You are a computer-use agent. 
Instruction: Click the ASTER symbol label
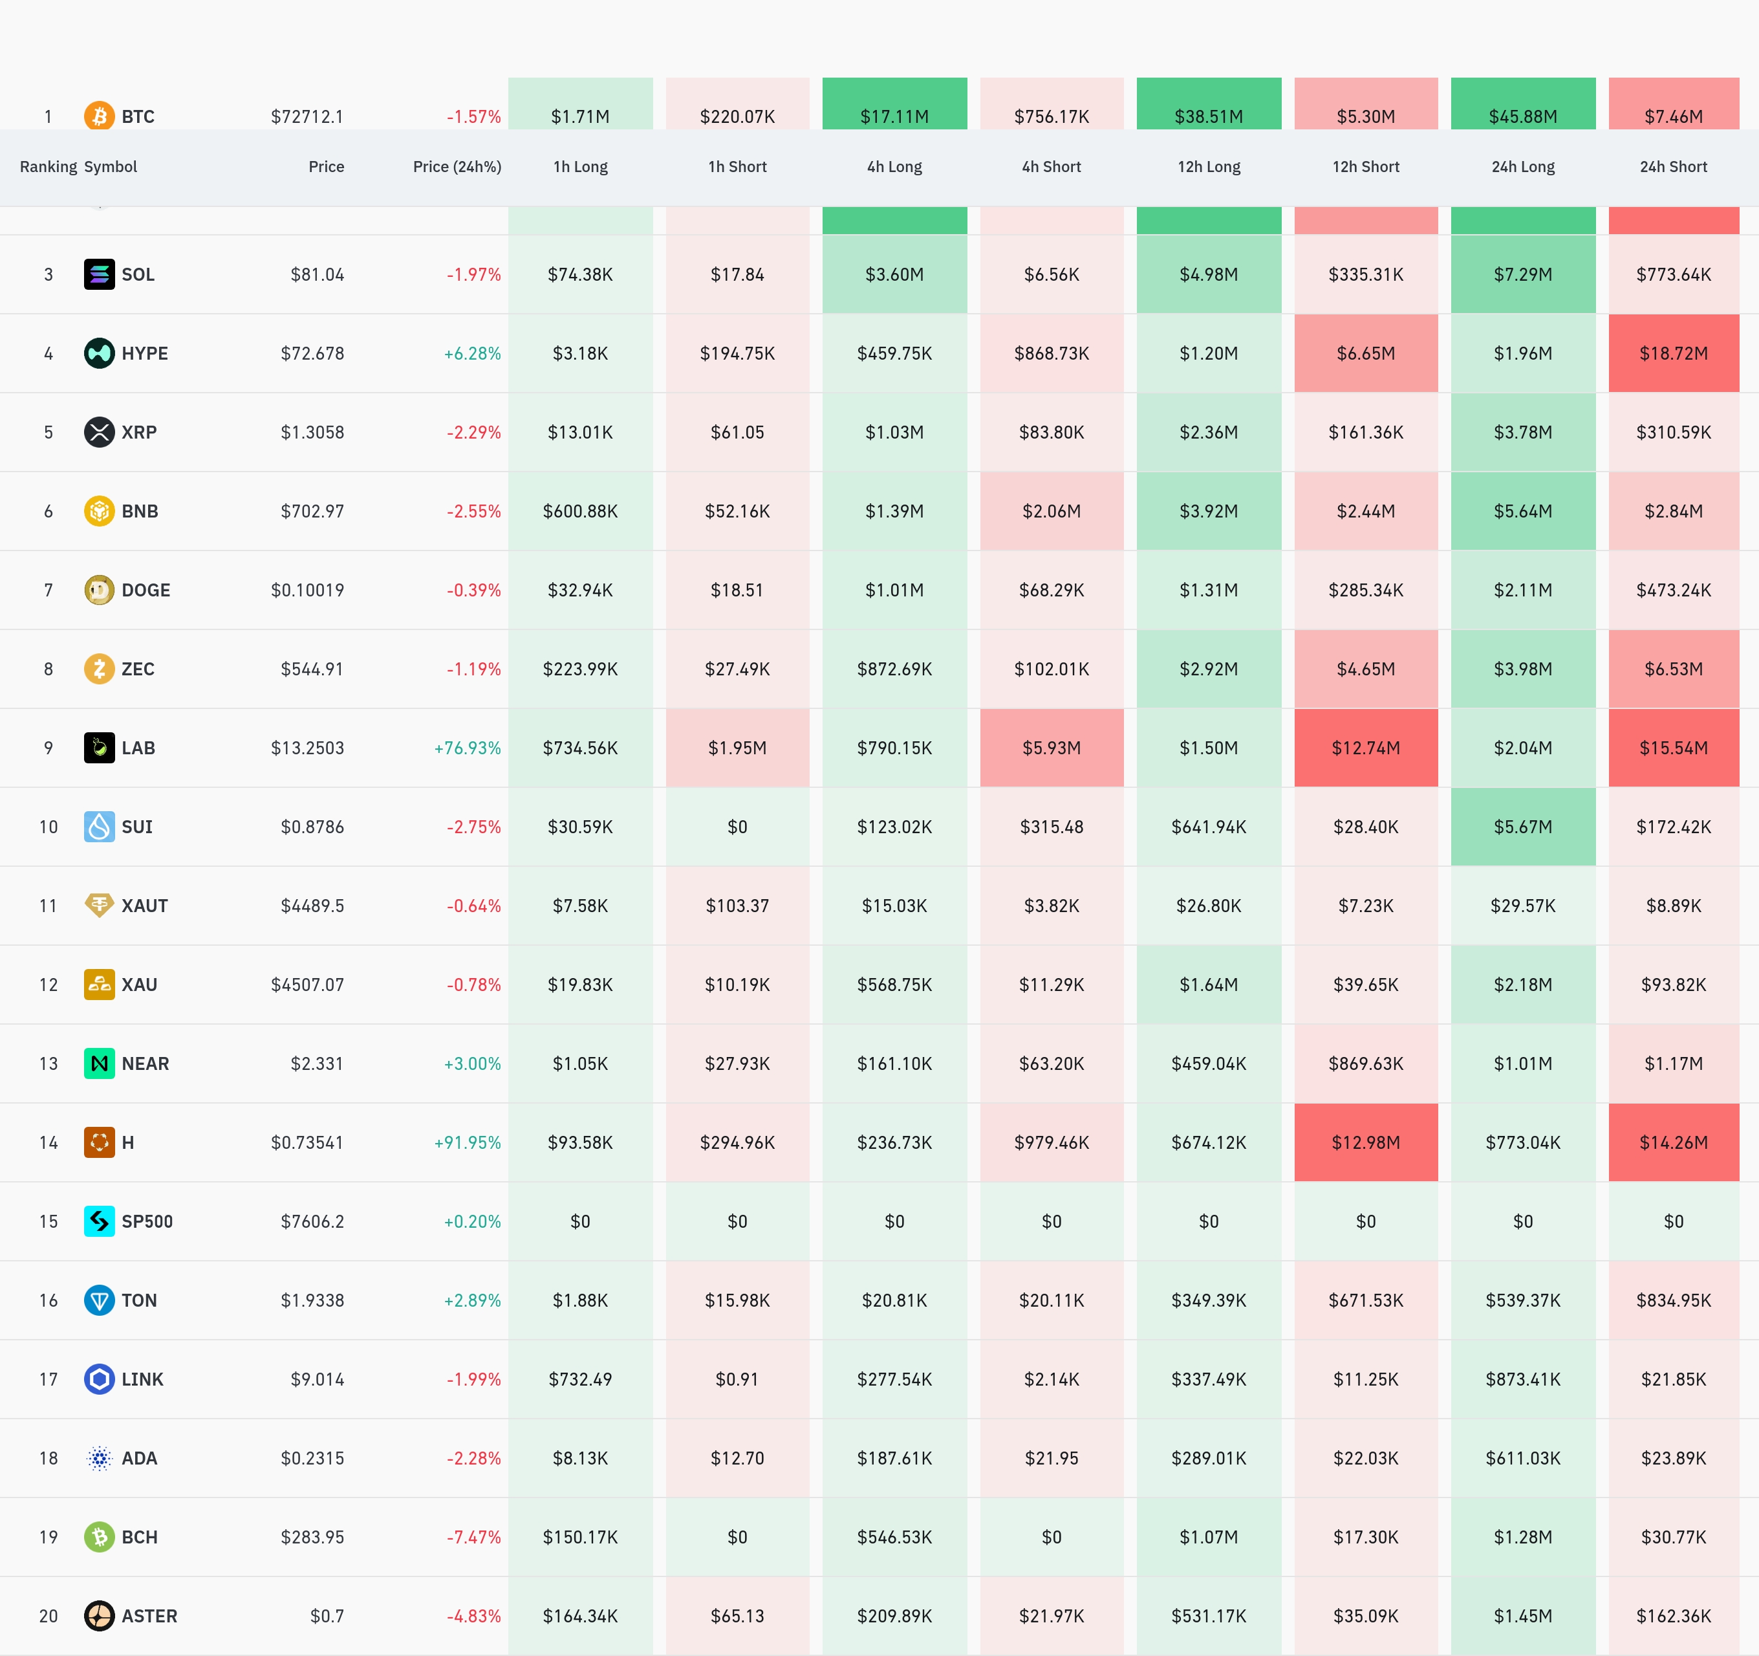click(149, 1616)
